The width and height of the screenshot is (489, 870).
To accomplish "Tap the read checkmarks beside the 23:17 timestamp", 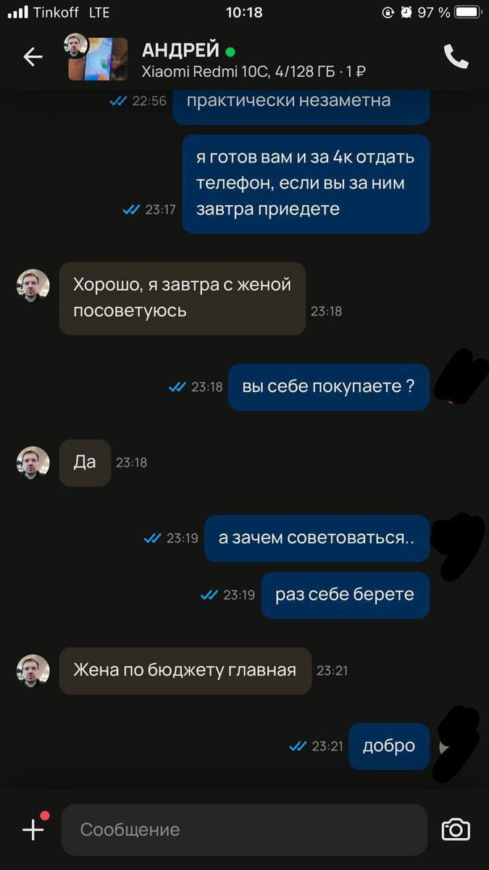I will (x=131, y=210).
